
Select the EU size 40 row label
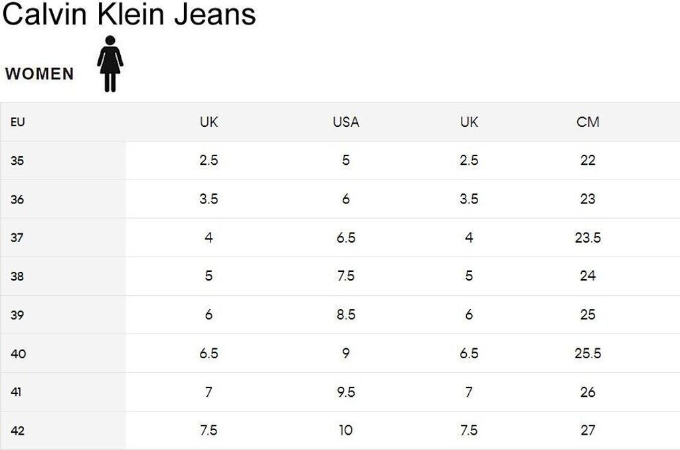coord(18,354)
